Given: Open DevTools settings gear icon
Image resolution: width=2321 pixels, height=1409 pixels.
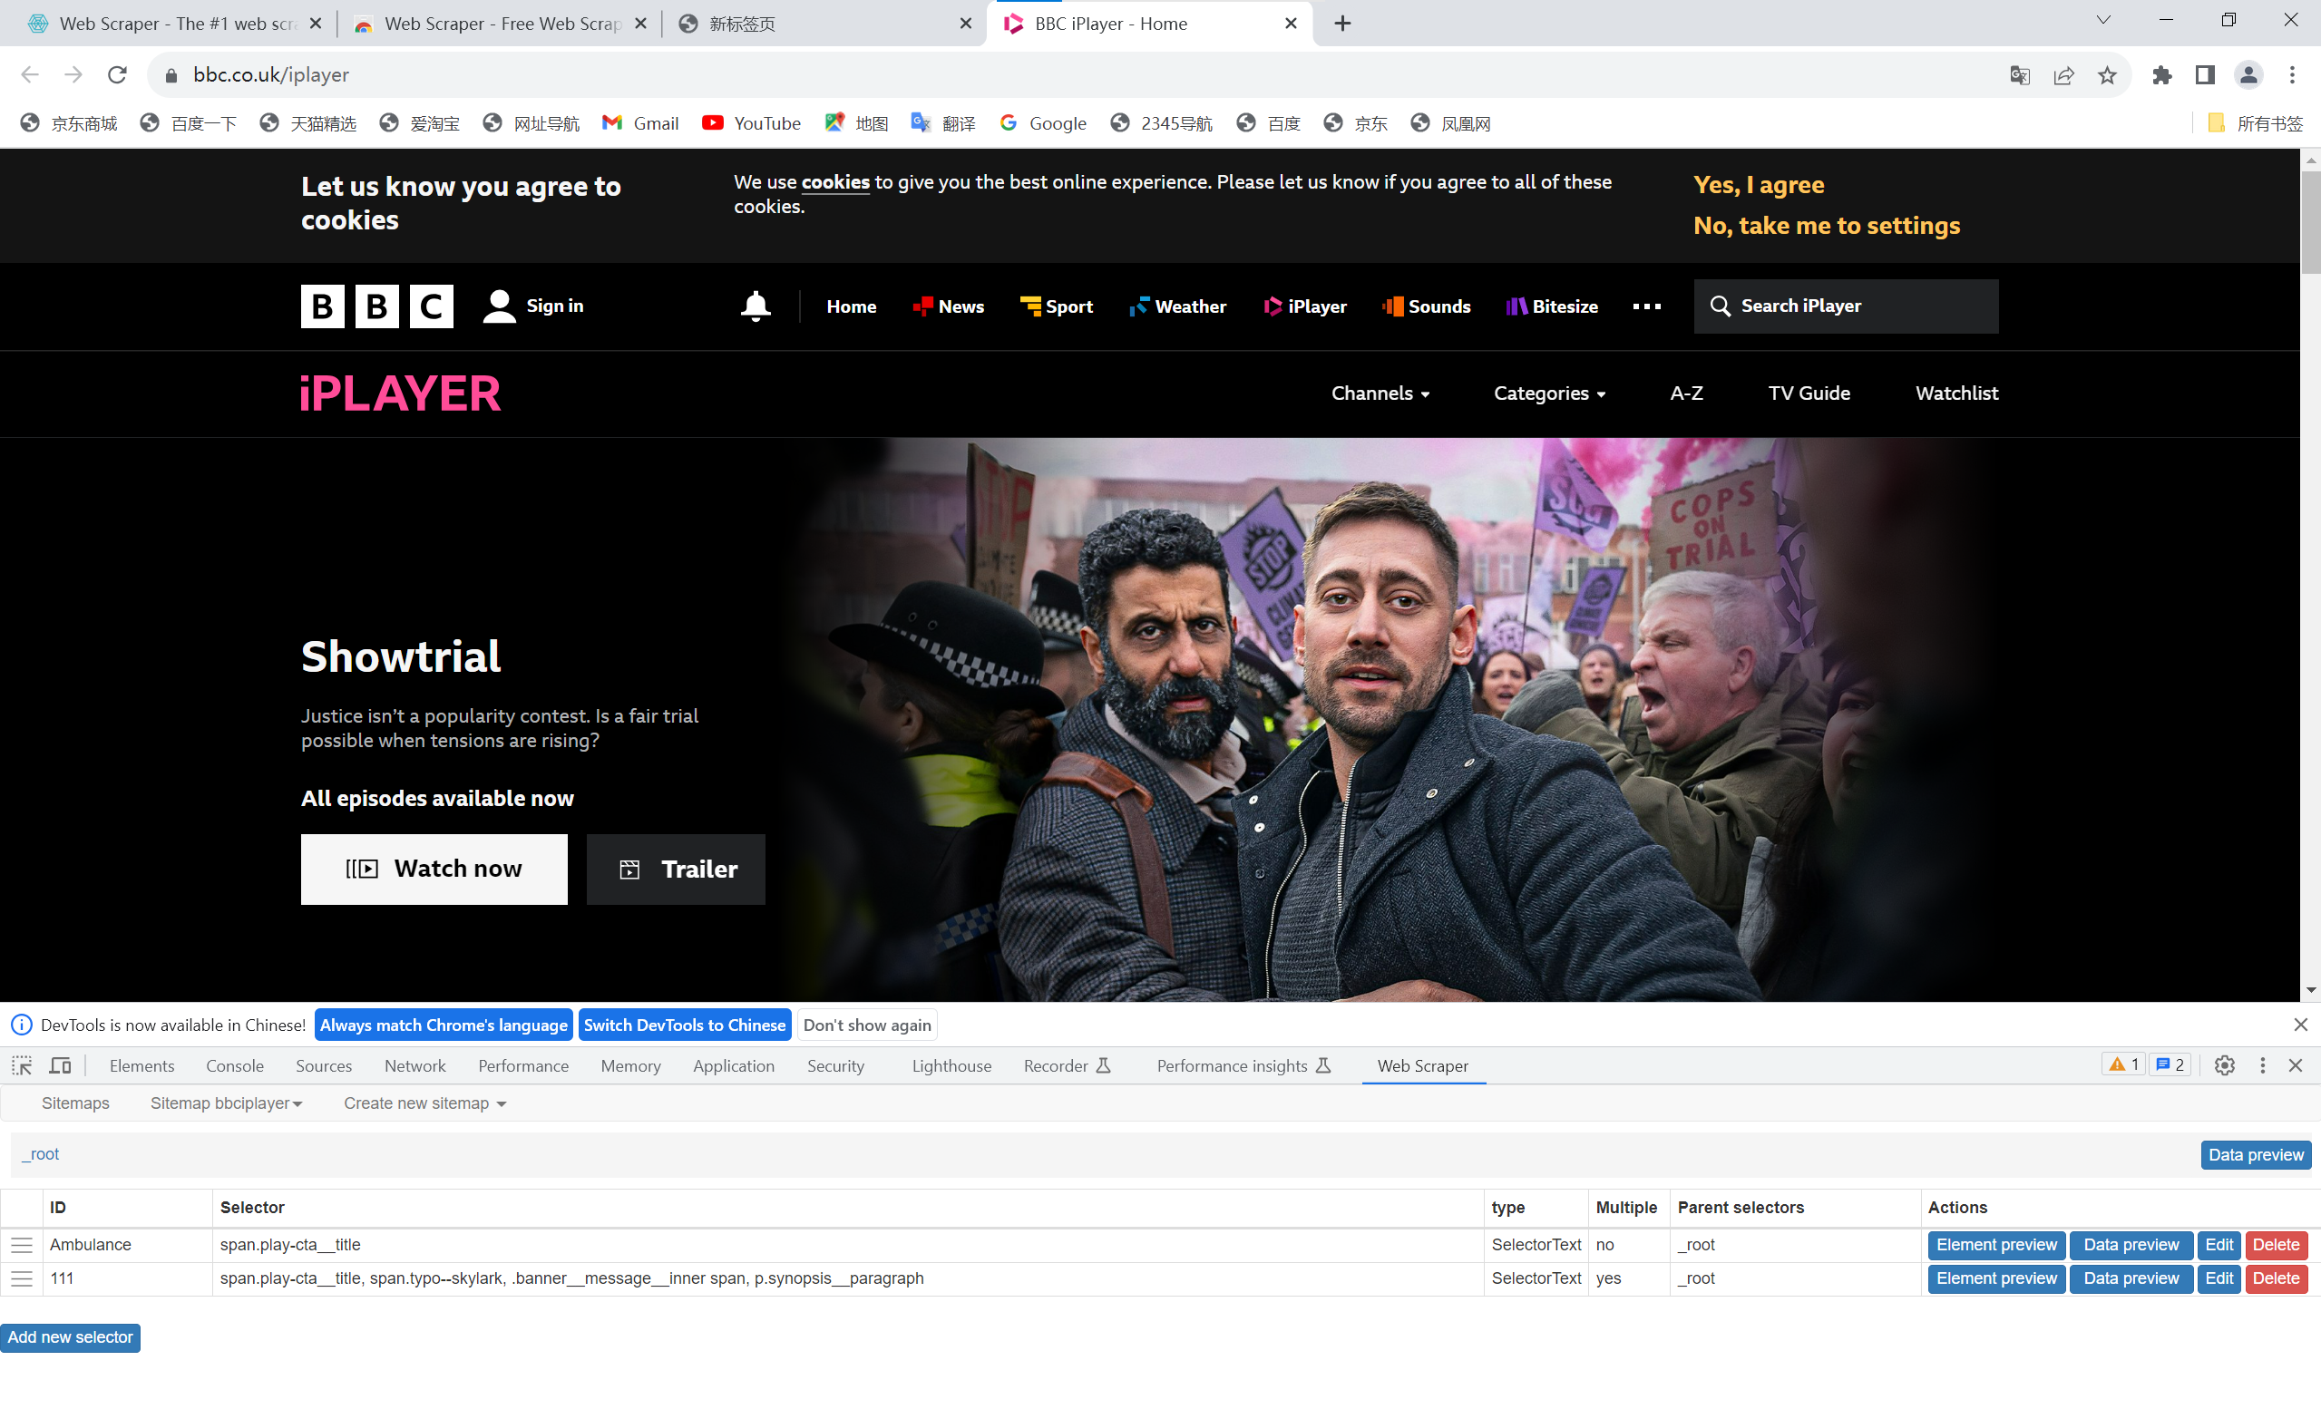Looking at the screenshot, I should pyautogui.click(x=2224, y=1065).
